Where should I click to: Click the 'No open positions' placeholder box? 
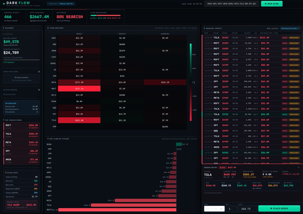click(x=21, y=79)
